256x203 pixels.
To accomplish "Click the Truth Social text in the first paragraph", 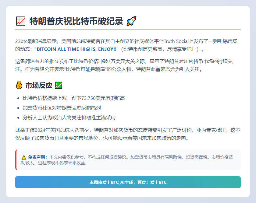I will tap(176, 41).
